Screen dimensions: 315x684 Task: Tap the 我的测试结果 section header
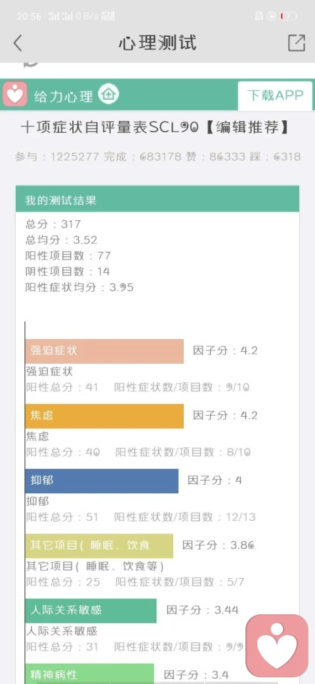[157, 200]
